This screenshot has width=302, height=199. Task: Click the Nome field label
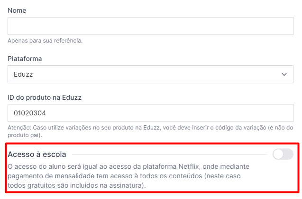coord(17,10)
